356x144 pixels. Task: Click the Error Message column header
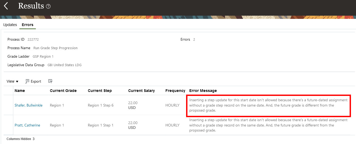pos(203,91)
